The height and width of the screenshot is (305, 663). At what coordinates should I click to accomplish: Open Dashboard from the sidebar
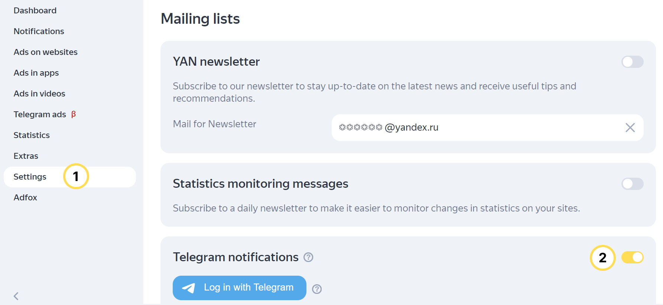click(35, 10)
